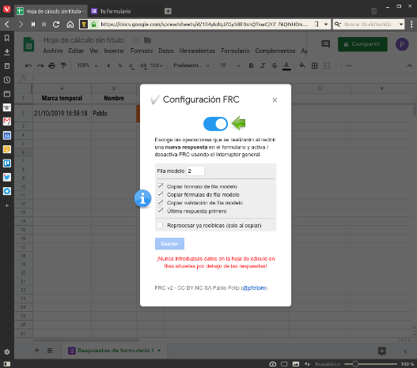Uncheck Copiar validación de fila modelo
This screenshot has width=417, height=368.
pos(160,203)
